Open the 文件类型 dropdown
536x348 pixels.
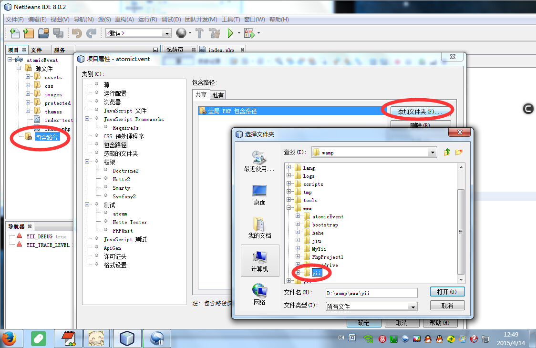pos(413,307)
